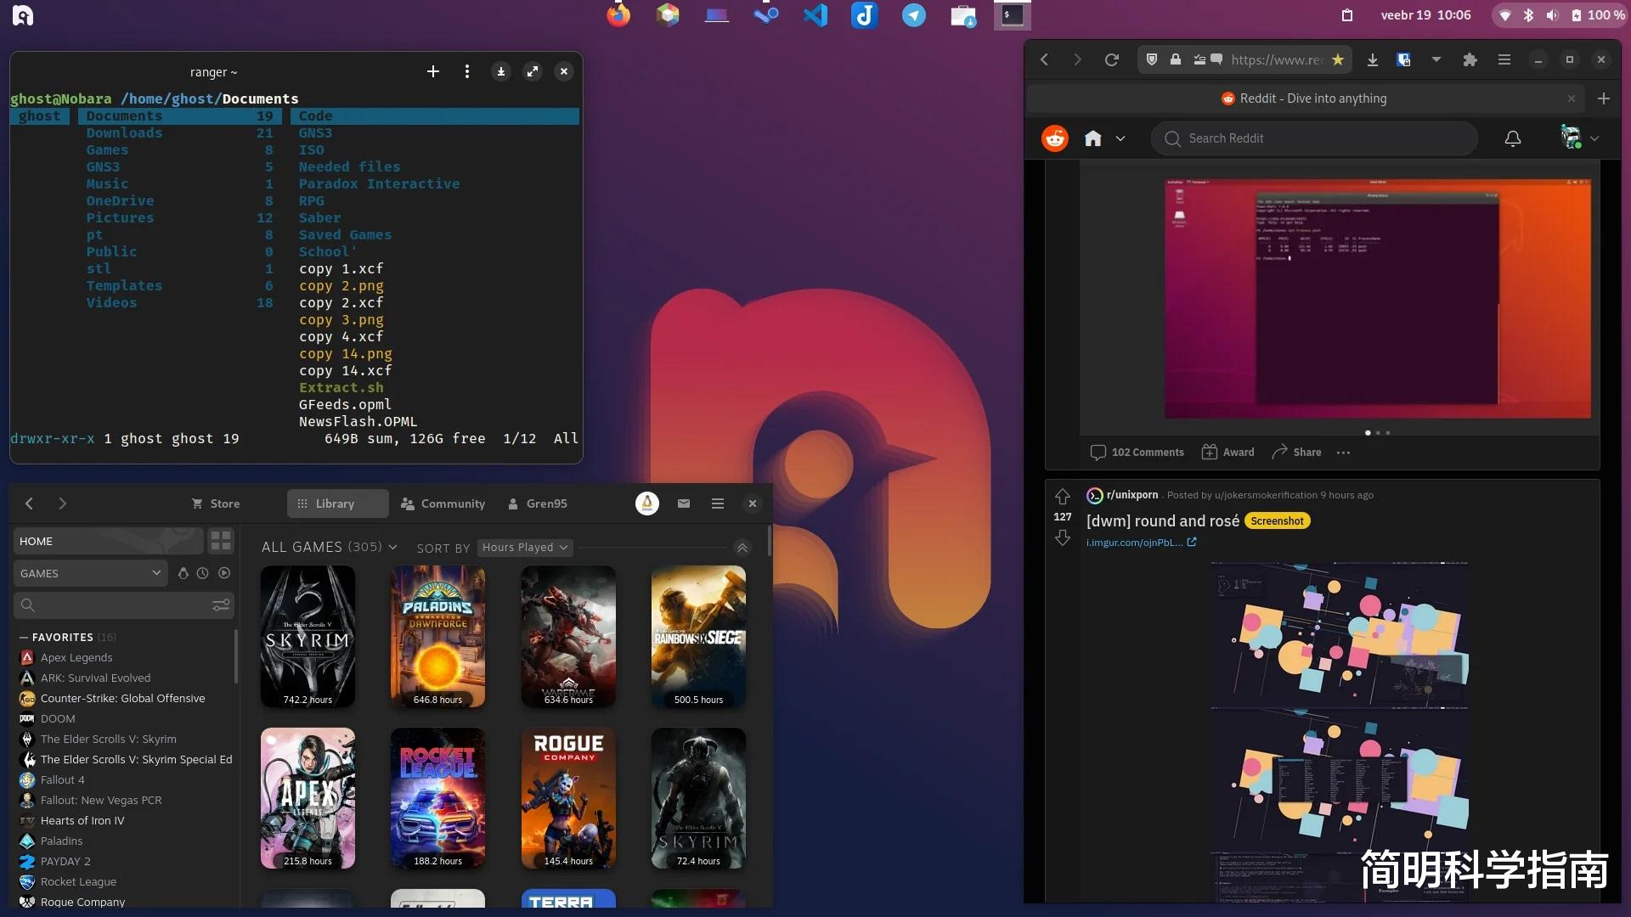Downvote the dwm round and rosé post
This screenshot has height=917, width=1631.
pyautogui.click(x=1063, y=538)
